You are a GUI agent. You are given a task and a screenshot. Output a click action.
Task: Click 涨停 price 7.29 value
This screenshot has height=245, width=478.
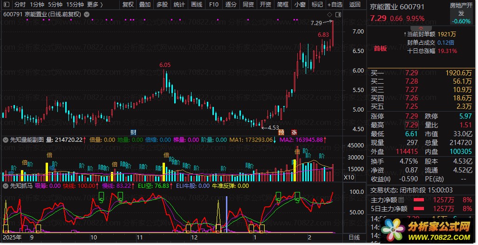(411, 116)
